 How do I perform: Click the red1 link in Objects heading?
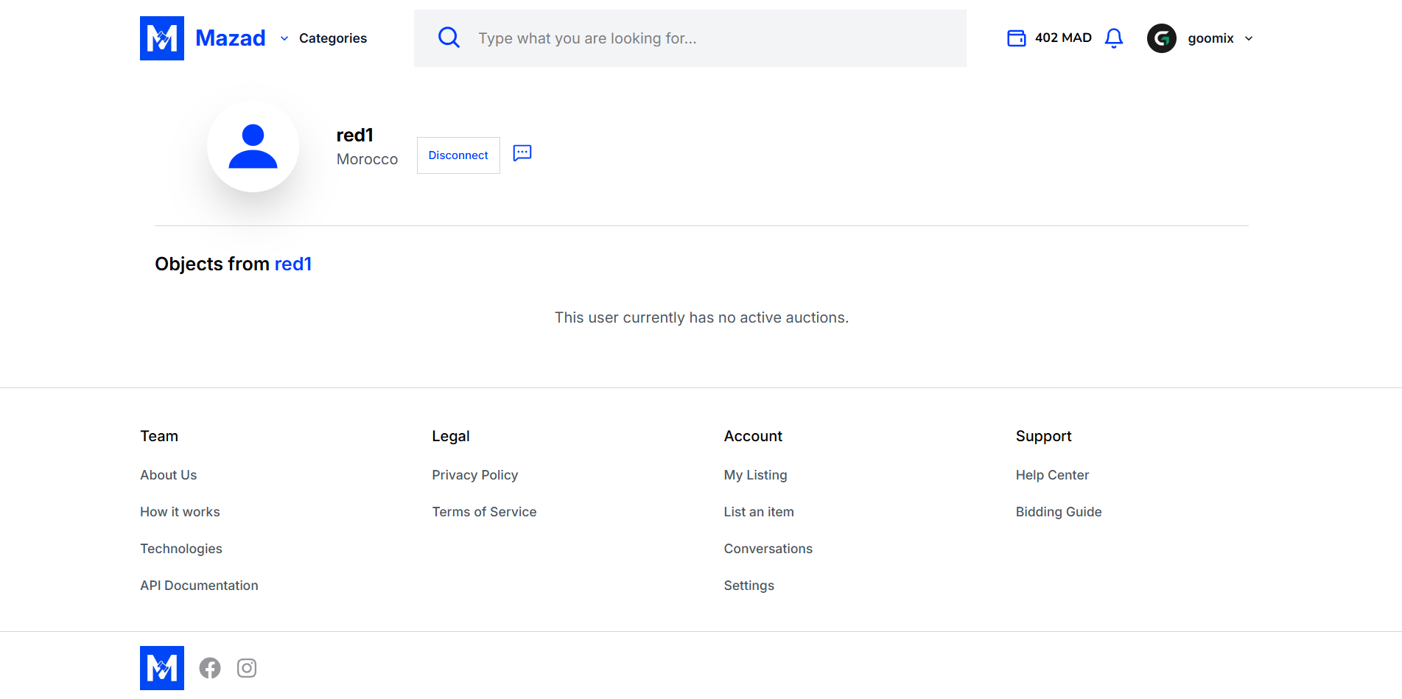[x=293, y=264]
